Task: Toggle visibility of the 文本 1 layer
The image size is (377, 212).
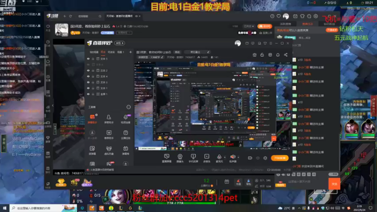Action: coord(88,88)
